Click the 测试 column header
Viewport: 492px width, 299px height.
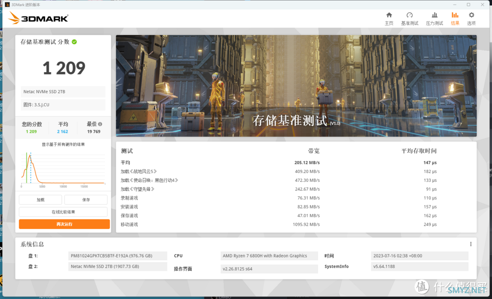pyautogui.click(x=127, y=151)
